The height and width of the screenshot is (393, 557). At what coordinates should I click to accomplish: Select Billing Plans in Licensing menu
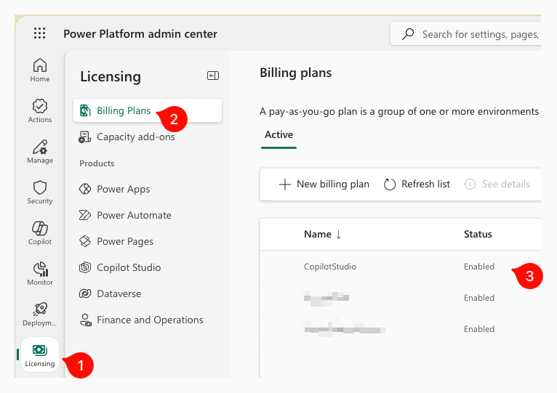click(x=124, y=110)
